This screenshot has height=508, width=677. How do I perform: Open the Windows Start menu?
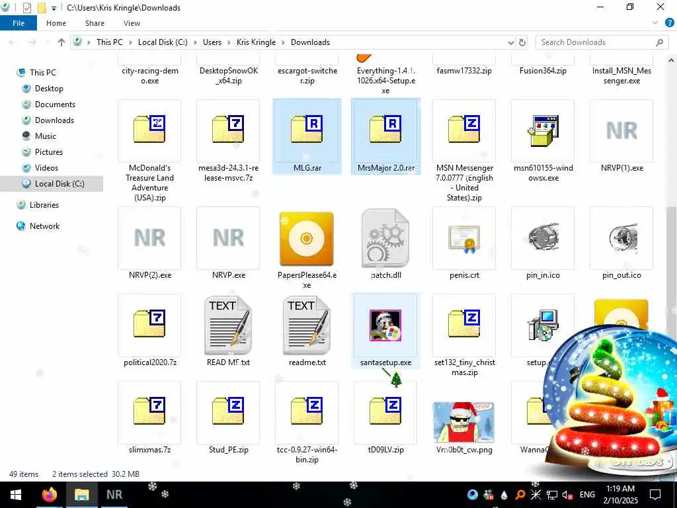pyautogui.click(x=16, y=495)
